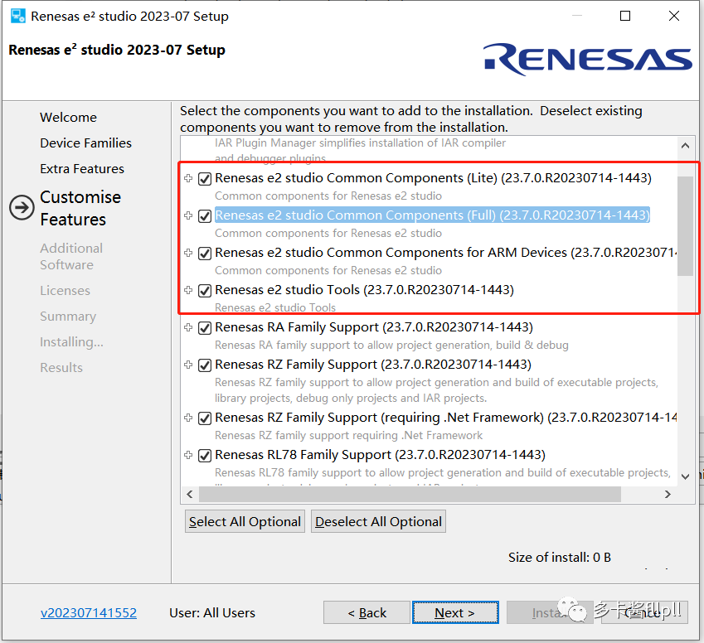Click the Renesas setup window title icon
This screenshot has height=643, width=704.
(x=18, y=16)
